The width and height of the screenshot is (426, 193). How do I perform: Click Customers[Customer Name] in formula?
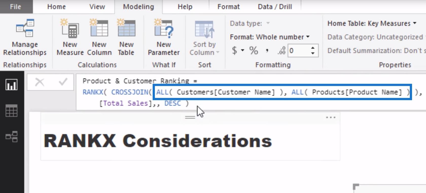[226, 92]
